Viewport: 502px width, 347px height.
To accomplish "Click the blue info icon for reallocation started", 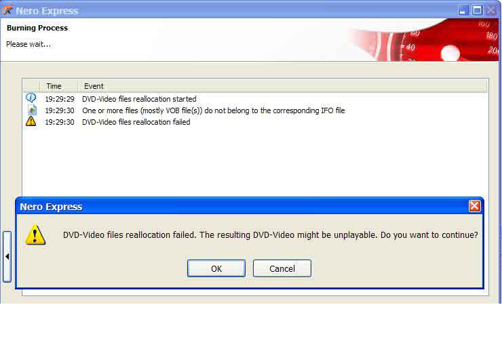I will pyautogui.click(x=31, y=98).
